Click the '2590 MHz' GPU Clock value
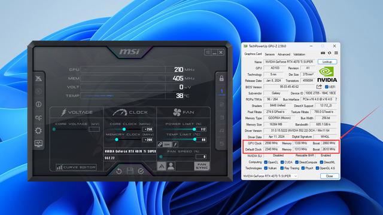This screenshot has width=383, height=215. [x=271, y=143]
